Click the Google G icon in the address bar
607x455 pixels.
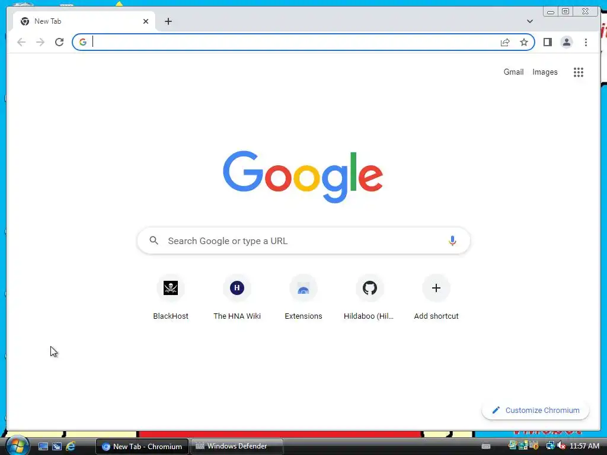(83, 42)
